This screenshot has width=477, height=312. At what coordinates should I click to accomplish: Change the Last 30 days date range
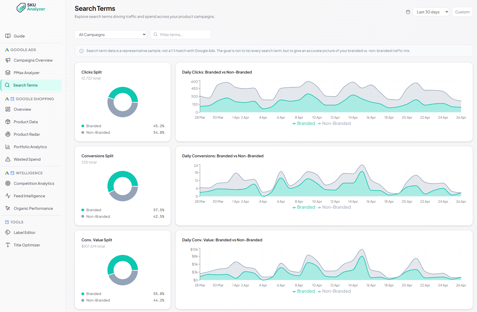pos(431,12)
